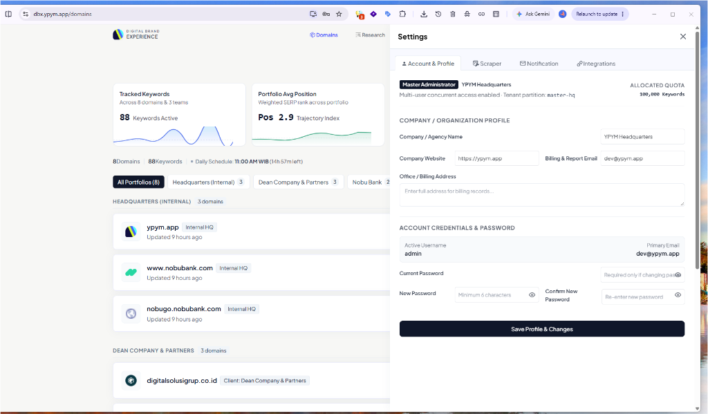
Task: Click Domains in the top navigation
Action: coord(324,35)
